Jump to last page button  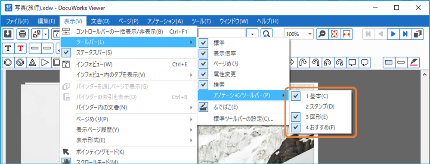click(405, 34)
